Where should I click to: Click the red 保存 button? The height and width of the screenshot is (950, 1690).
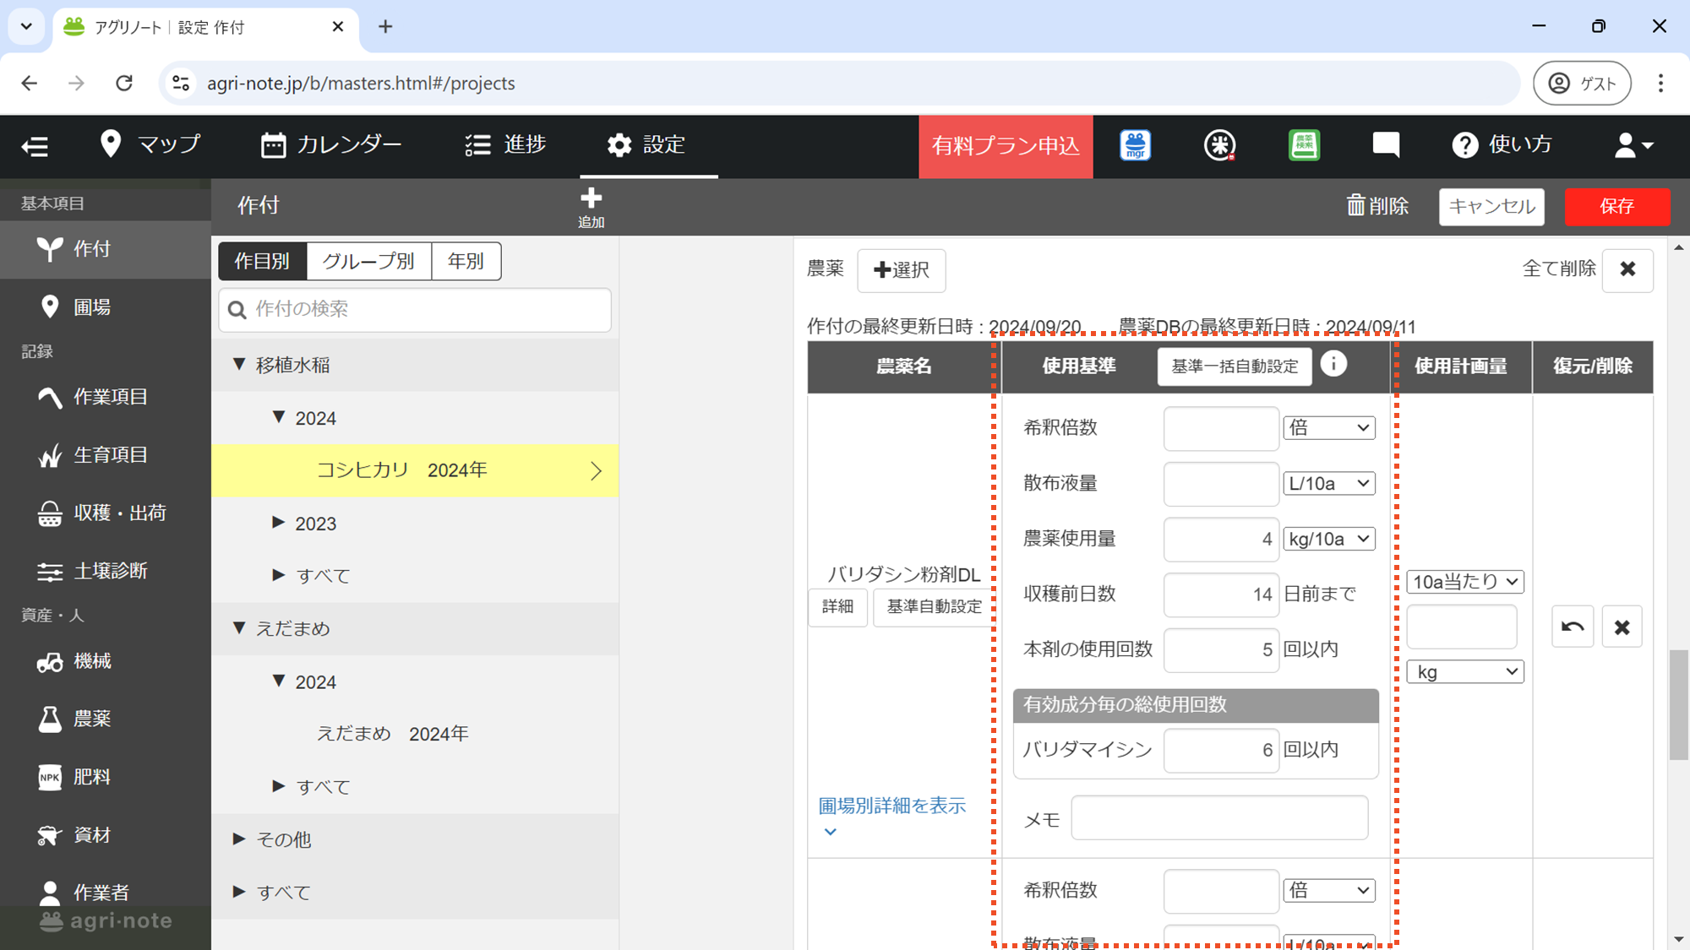(1616, 206)
